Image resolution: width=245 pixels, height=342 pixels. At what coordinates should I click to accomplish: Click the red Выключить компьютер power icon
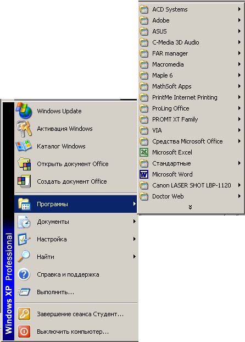[x=24, y=332]
